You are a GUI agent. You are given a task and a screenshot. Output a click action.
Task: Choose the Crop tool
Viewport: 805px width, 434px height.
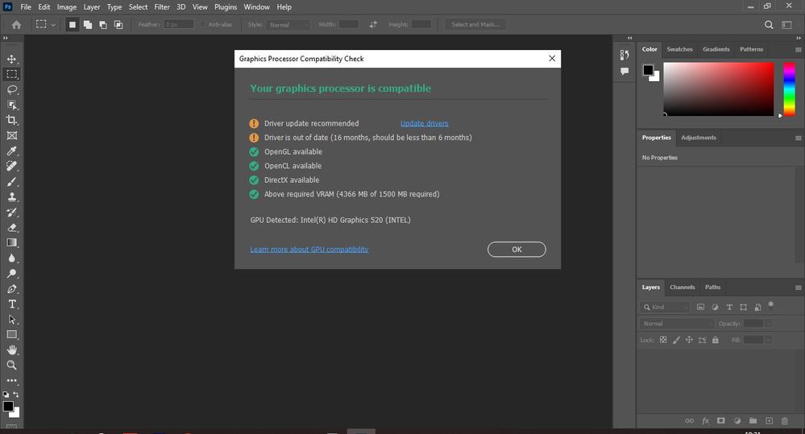[x=12, y=120]
